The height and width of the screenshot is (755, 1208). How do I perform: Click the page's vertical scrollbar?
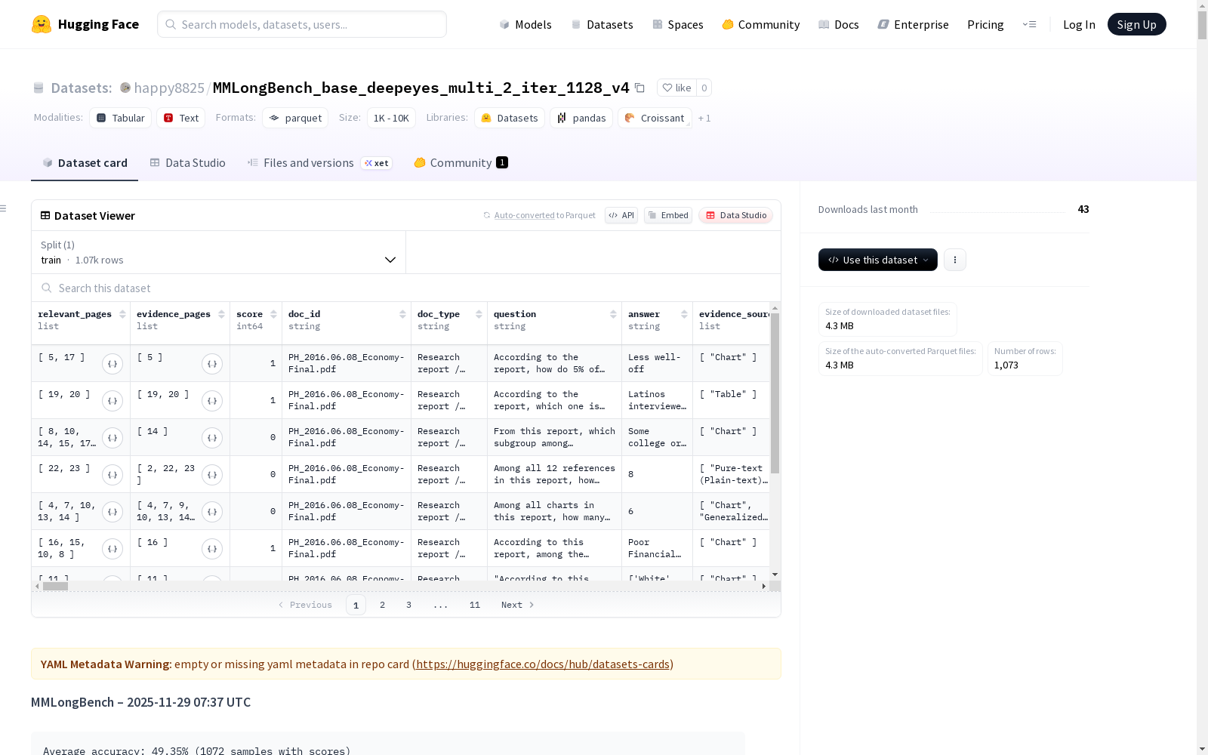[1202, 25]
